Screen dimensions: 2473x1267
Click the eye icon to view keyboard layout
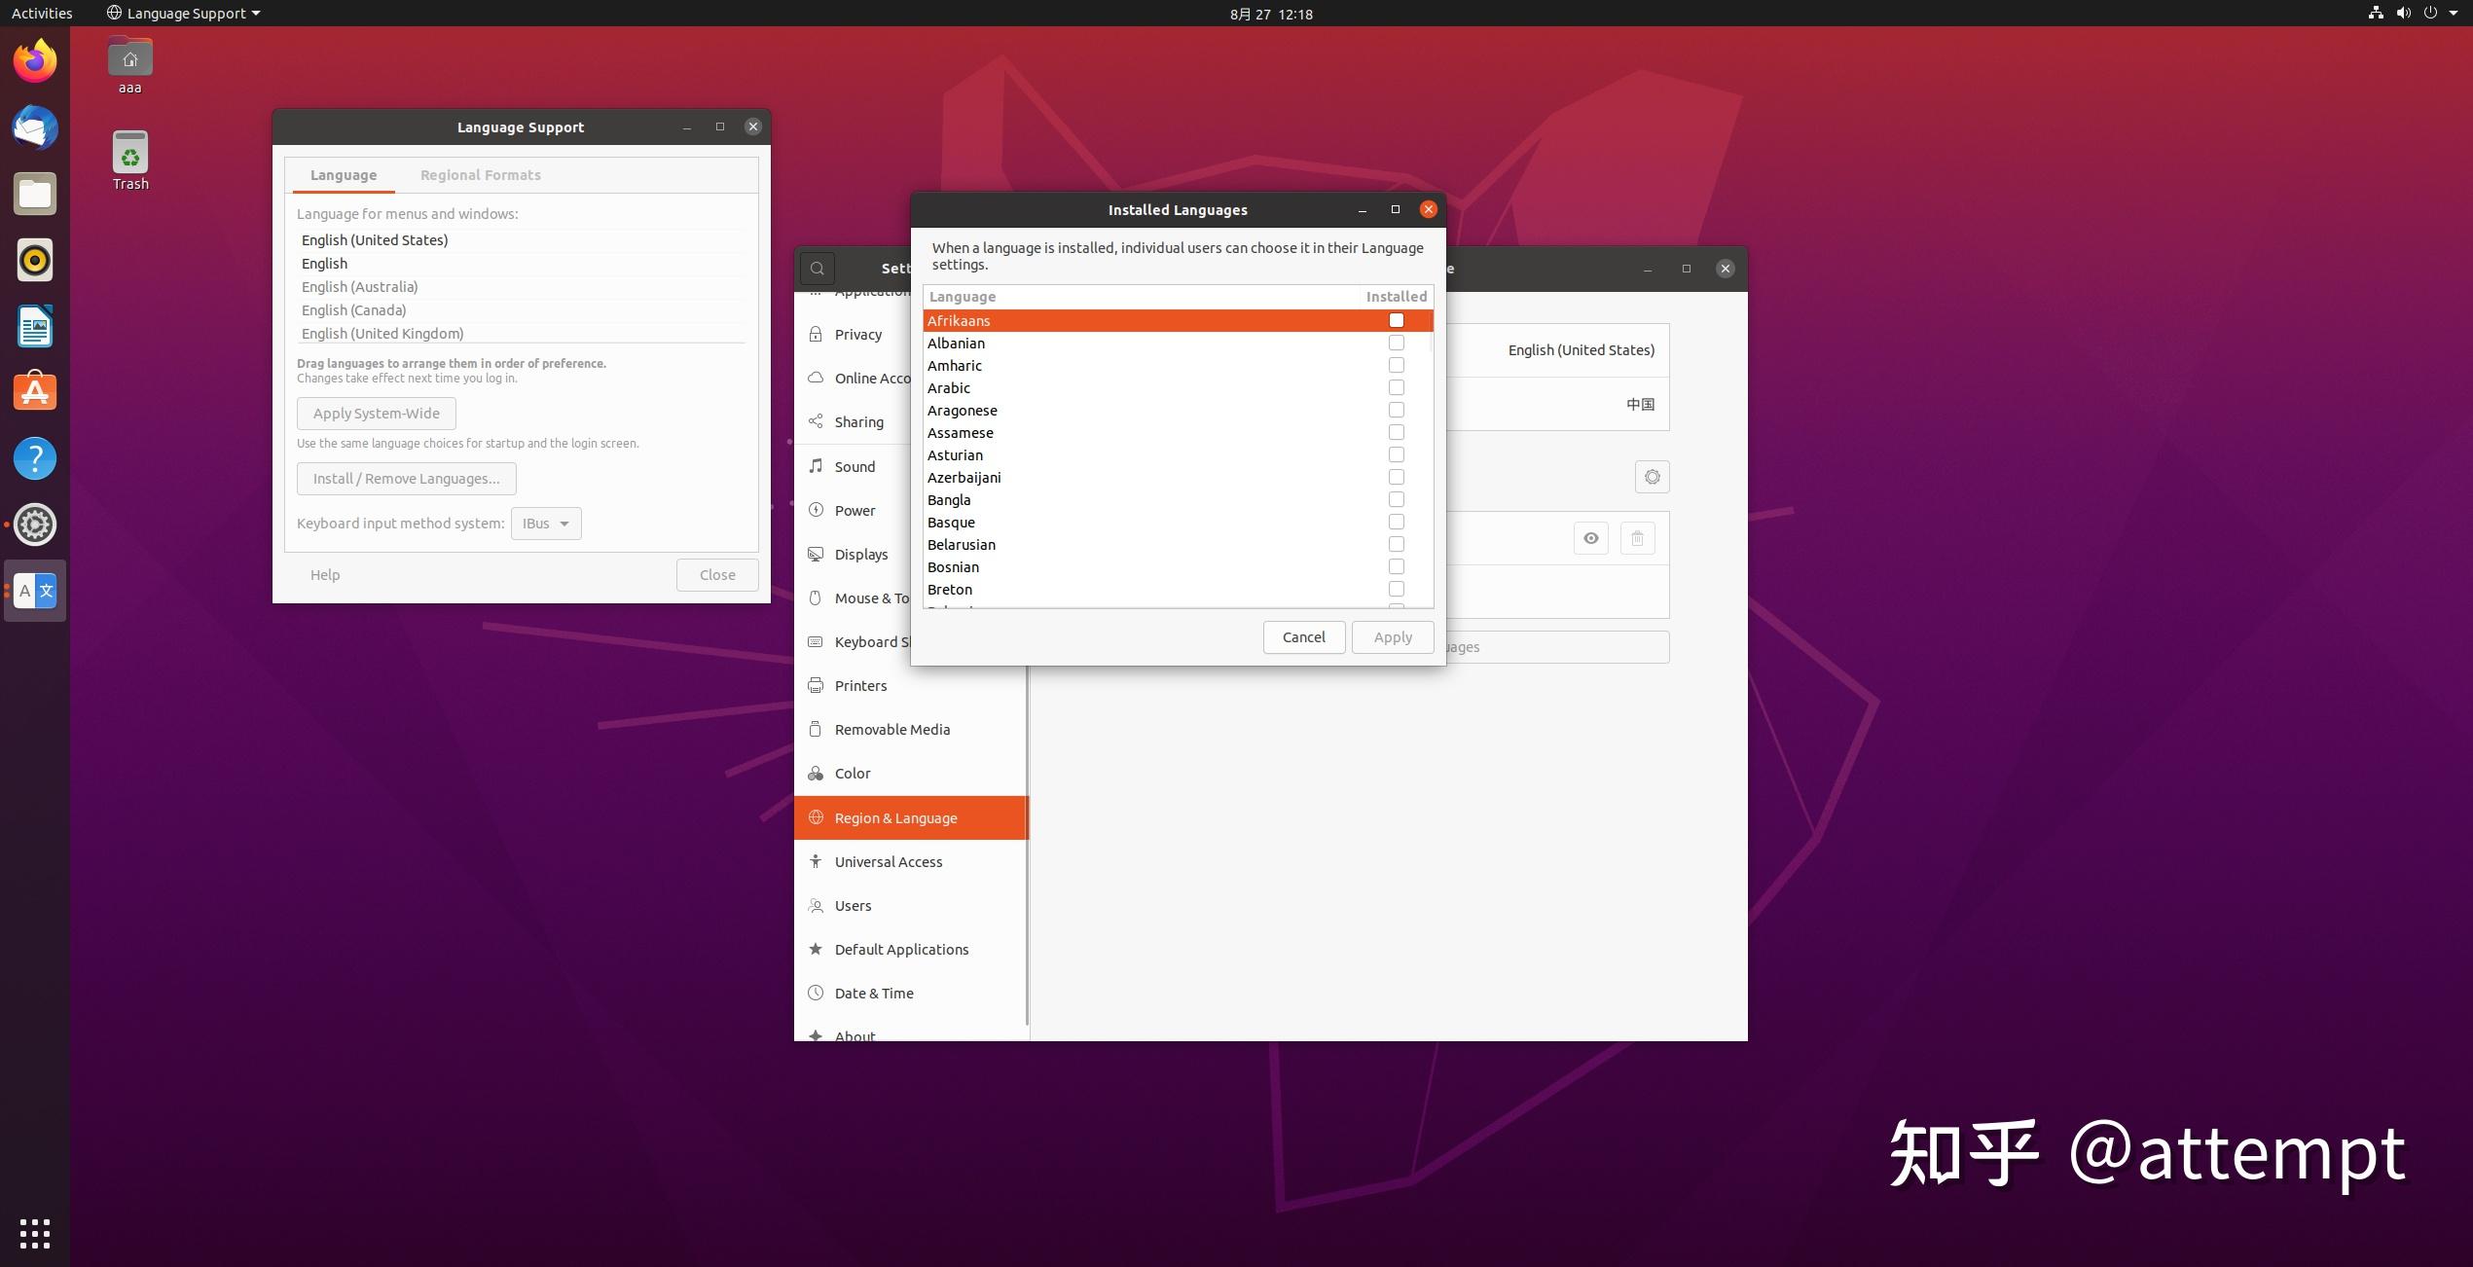coord(1590,538)
